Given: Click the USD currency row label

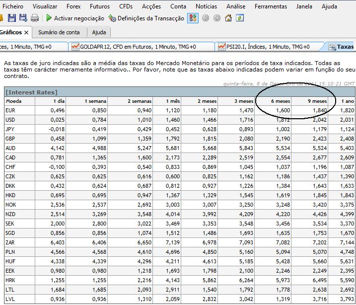Looking at the screenshot, I should (10, 120).
